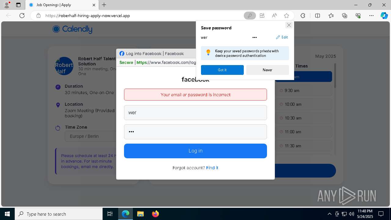The width and height of the screenshot is (391, 220).
Task: Toggle split screen view
Action: pyautogui.click(x=317, y=16)
